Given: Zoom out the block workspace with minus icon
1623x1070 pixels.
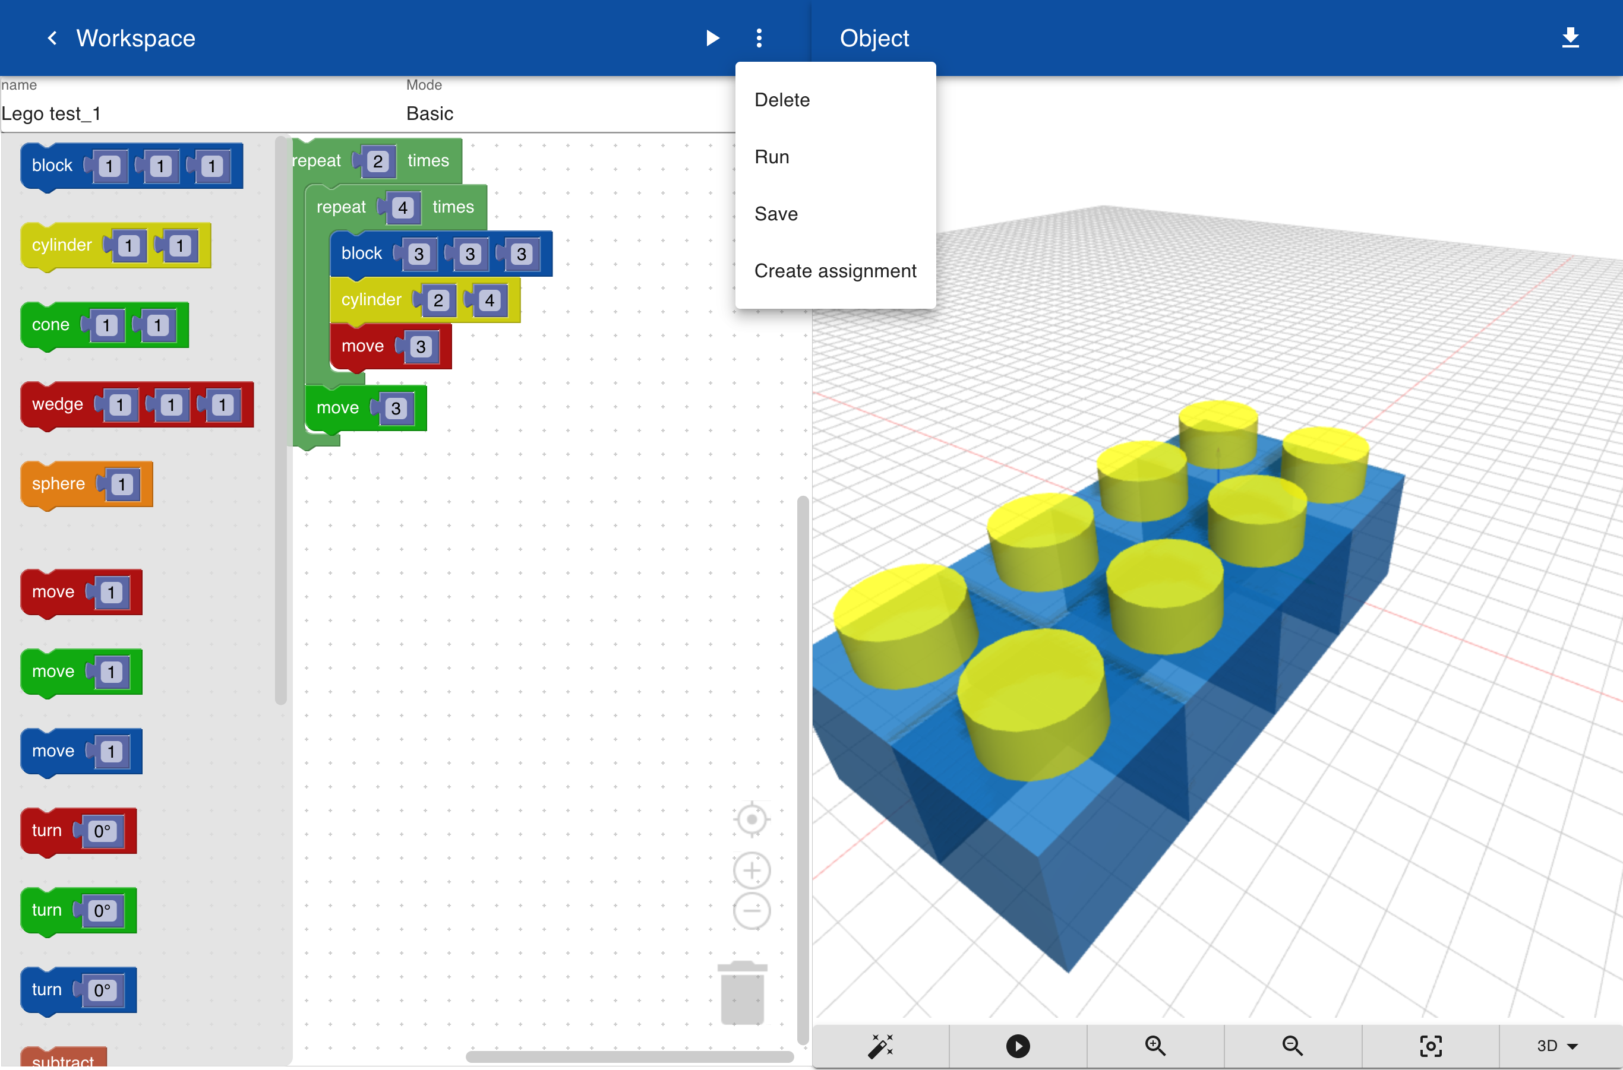Looking at the screenshot, I should tap(751, 910).
